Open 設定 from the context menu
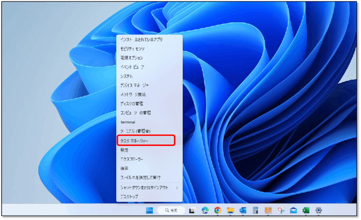The height and width of the screenshot is (220, 361). (x=149, y=150)
